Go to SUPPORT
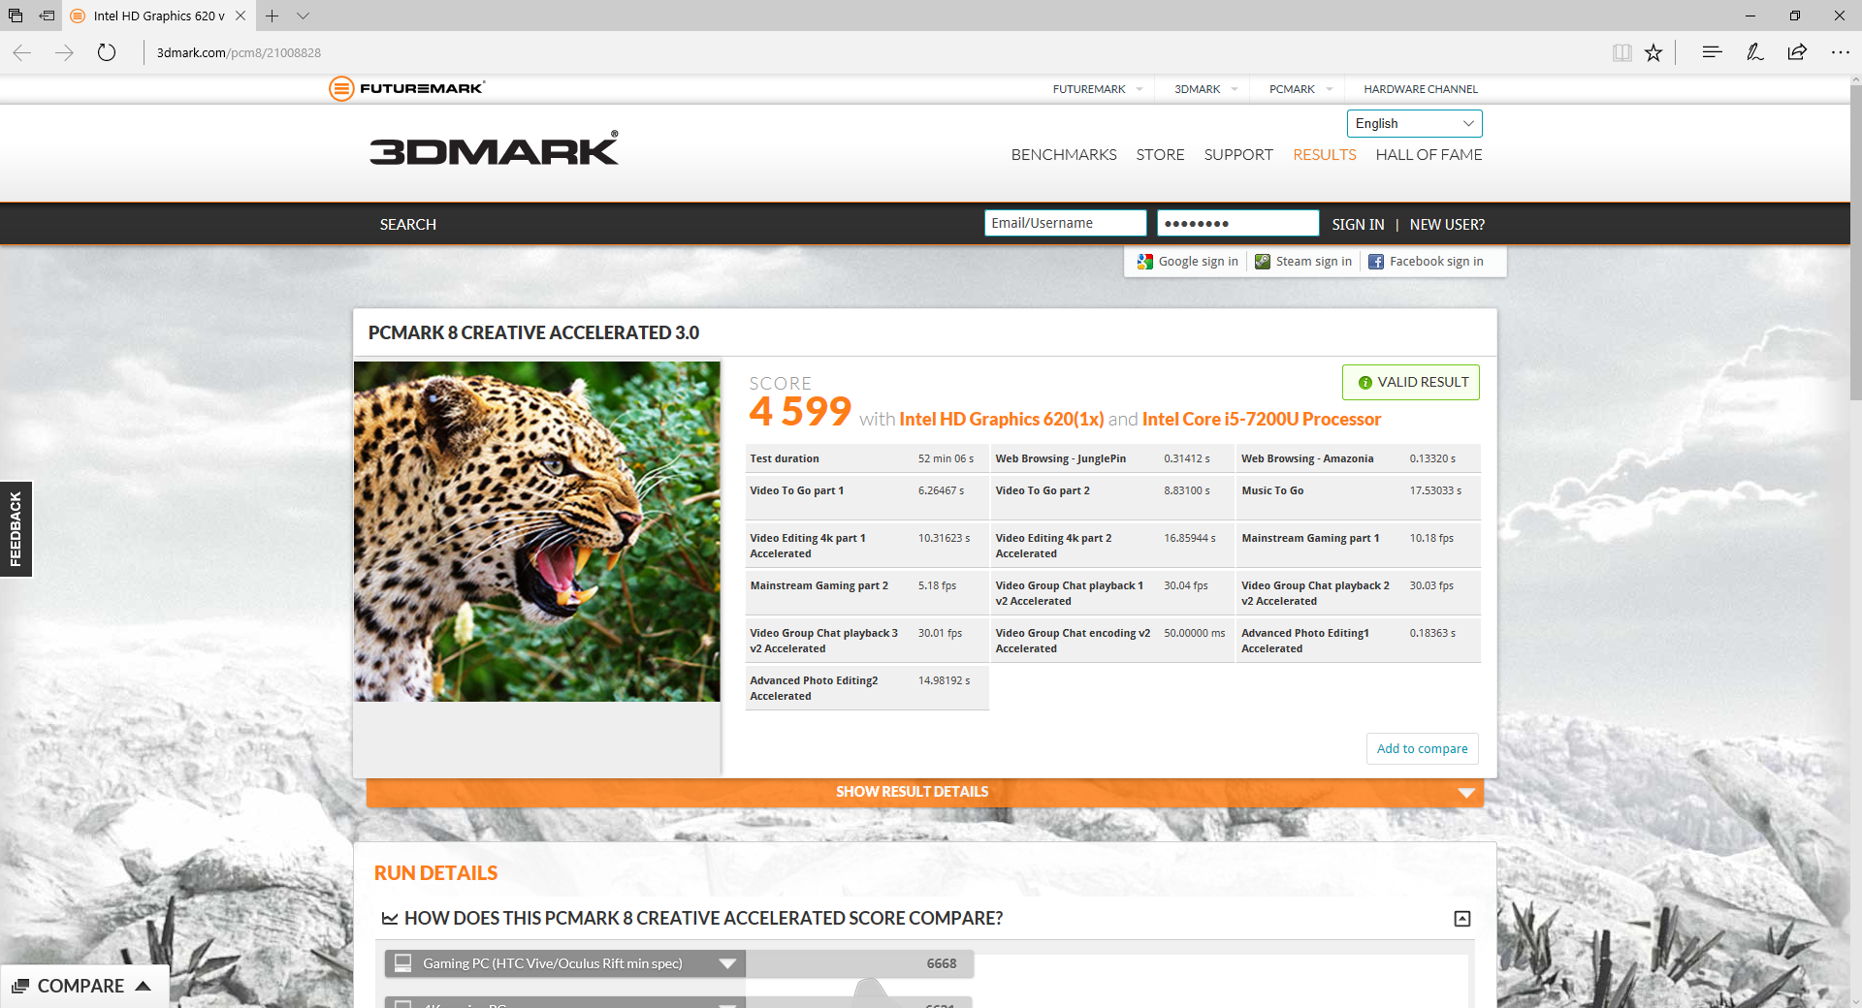The height and width of the screenshot is (1008, 1862). coord(1238,155)
